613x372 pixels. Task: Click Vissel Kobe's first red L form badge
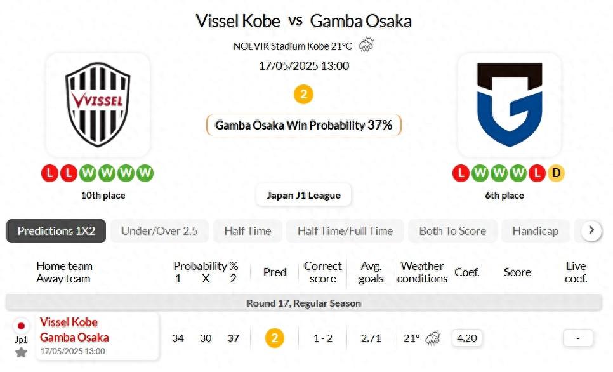[50, 173]
